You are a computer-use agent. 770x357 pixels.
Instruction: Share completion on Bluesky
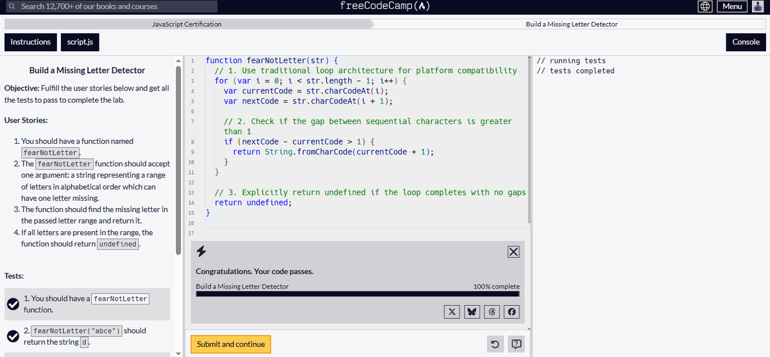472,312
